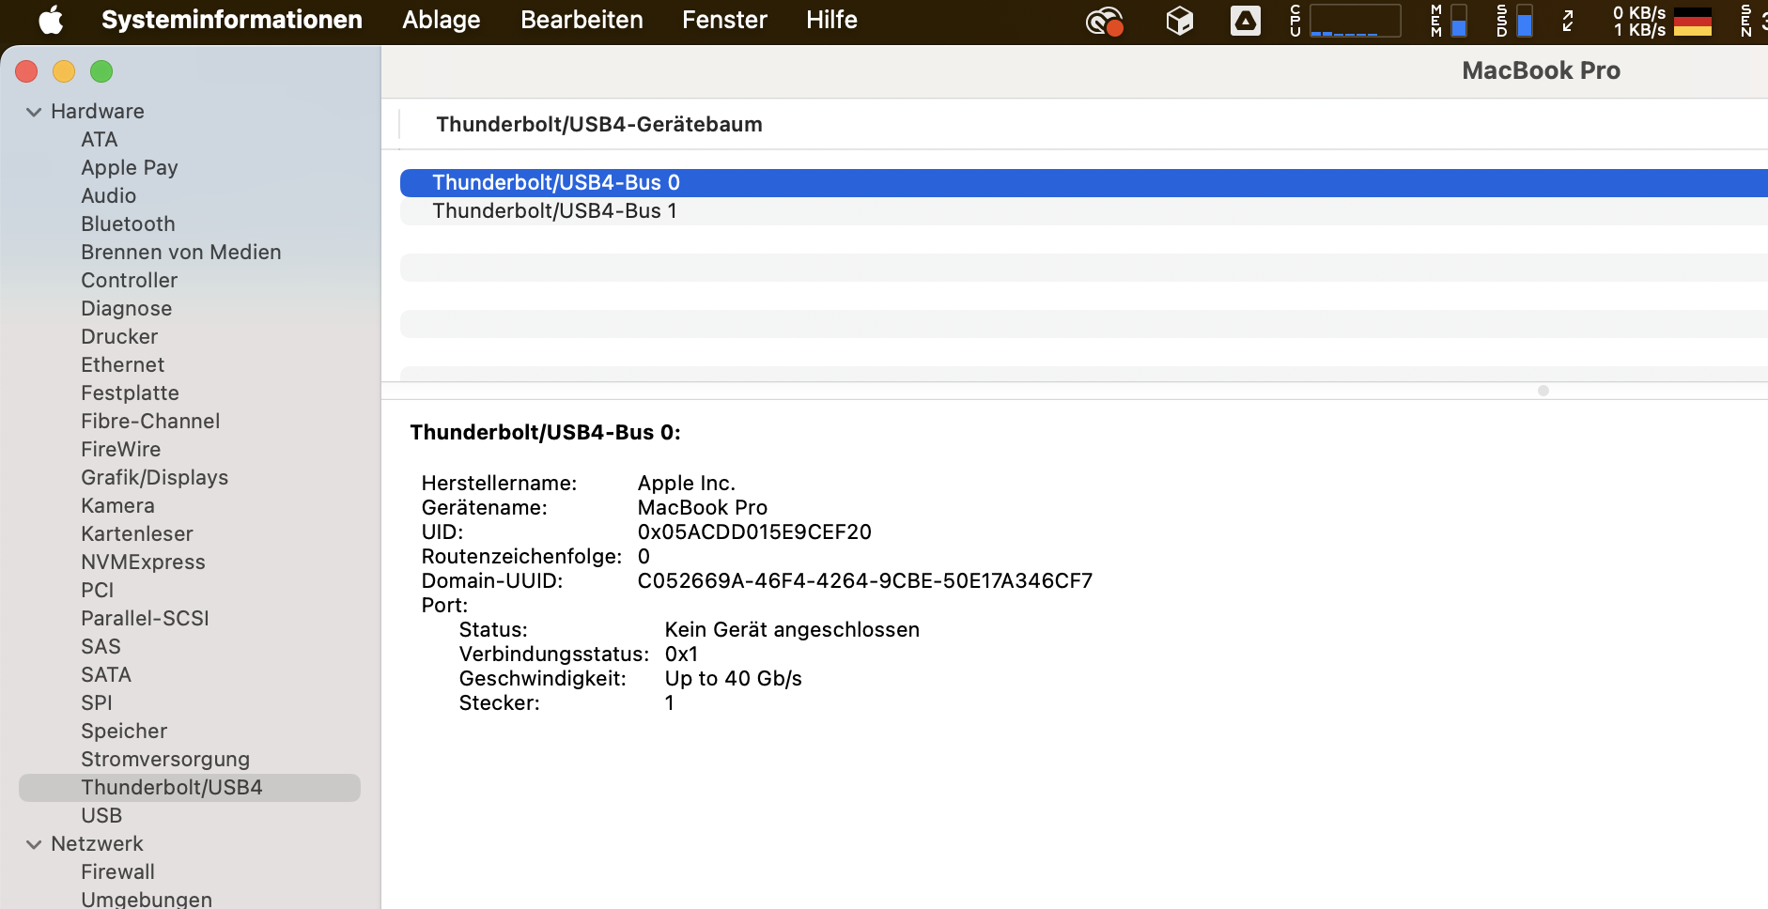Image resolution: width=1768 pixels, height=909 pixels.
Task: Maximize the window with green button
Action: click(101, 71)
